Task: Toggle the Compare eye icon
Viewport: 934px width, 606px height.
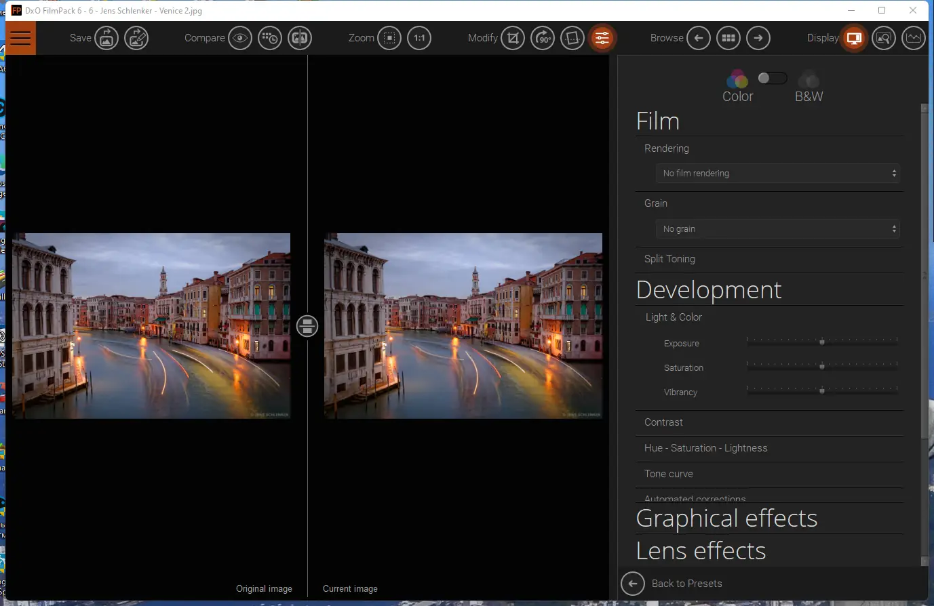Action: (240, 38)
